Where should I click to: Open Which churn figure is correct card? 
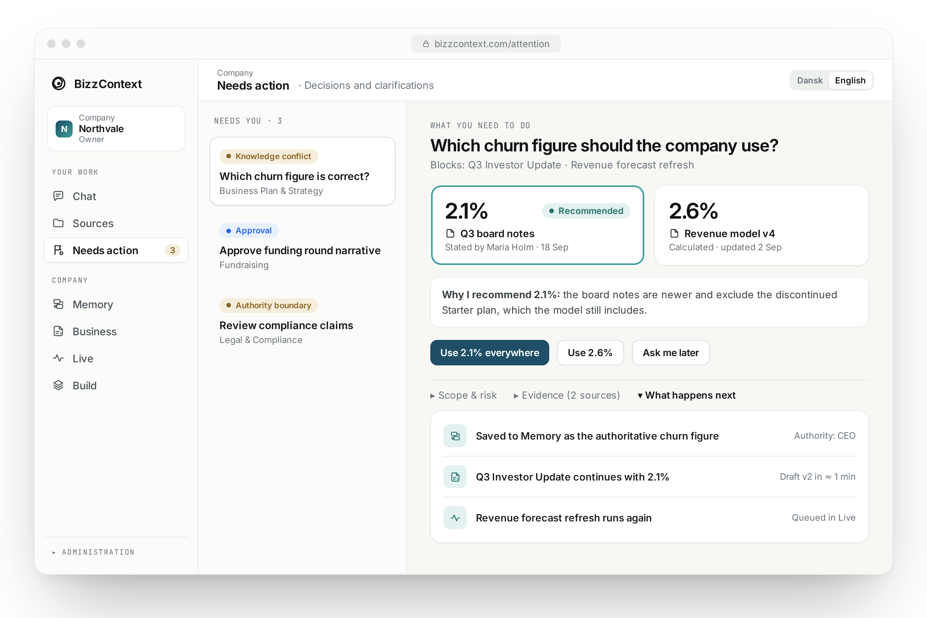point(302,171)
